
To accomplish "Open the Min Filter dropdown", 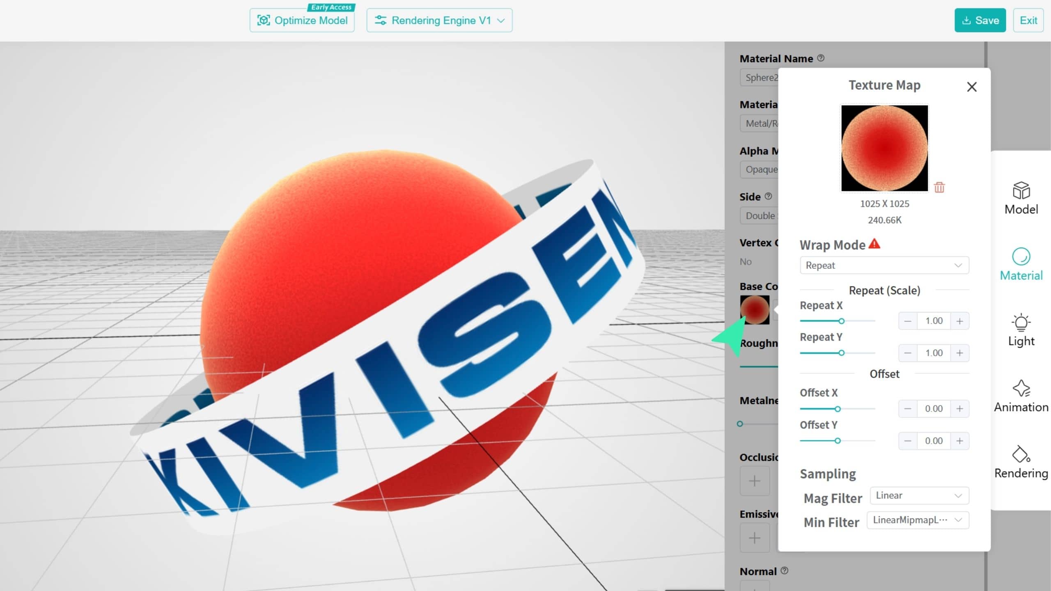I will click(918, 520).
